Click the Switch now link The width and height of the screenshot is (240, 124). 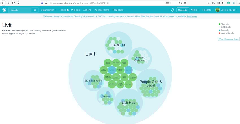tap(192, 17)
